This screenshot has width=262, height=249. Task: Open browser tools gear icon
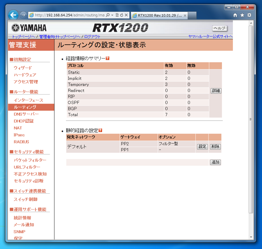pos(249,15)
